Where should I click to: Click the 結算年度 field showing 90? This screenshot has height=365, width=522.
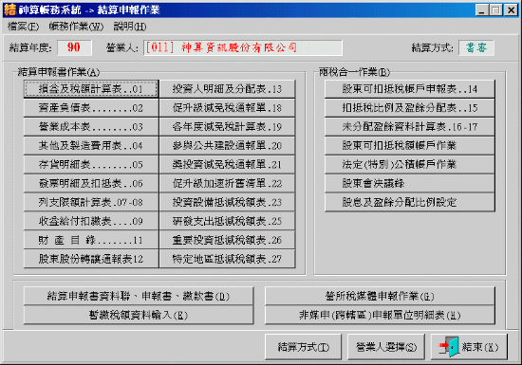tap(74, 47)
